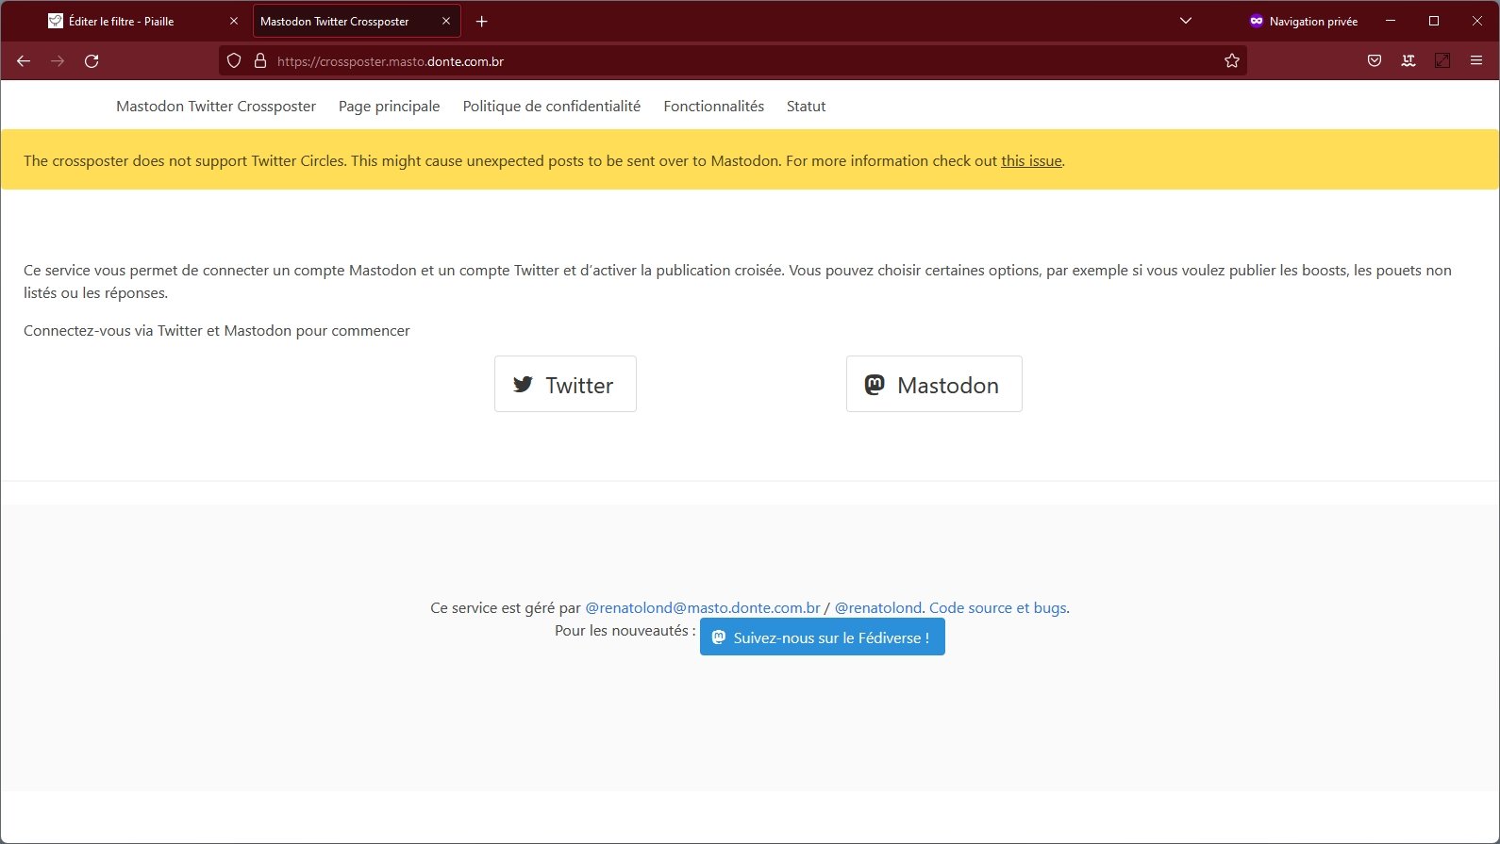Open the Fonctionnalités nav link
Image resolution: width=1500 pixels, height=844 pixels.
[x=713, y=107]
